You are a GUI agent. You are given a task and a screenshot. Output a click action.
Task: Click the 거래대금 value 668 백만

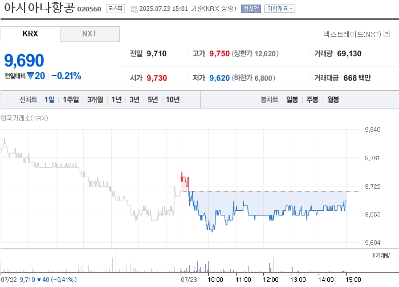[357, 78]
